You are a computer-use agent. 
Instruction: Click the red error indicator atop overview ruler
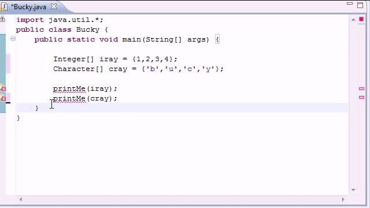pyautogui.click(x=361, y=19)
